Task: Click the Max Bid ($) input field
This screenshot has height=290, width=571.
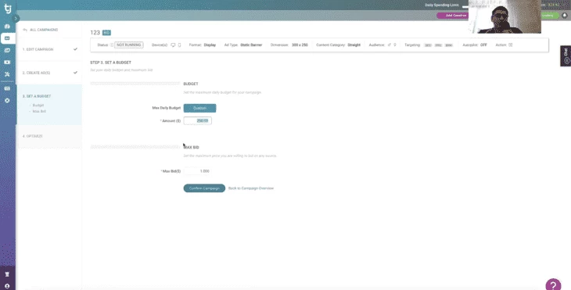Action: 197,171
